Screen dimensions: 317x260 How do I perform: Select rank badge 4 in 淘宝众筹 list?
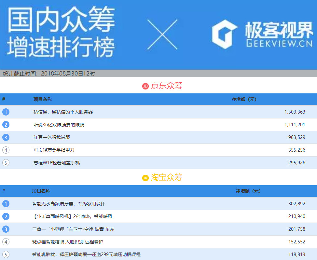(x=6, y=242)
